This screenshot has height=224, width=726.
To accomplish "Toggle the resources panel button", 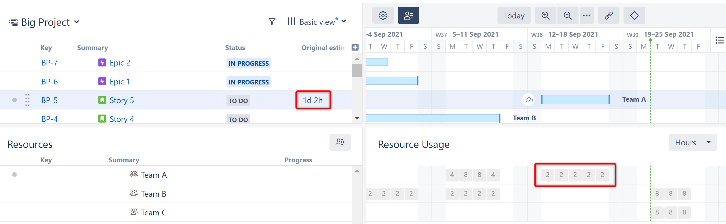I will pyautogui.click(x=408, y=15).
